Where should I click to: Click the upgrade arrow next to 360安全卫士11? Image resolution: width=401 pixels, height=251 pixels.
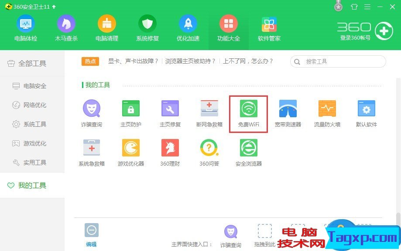coord(54,7)
